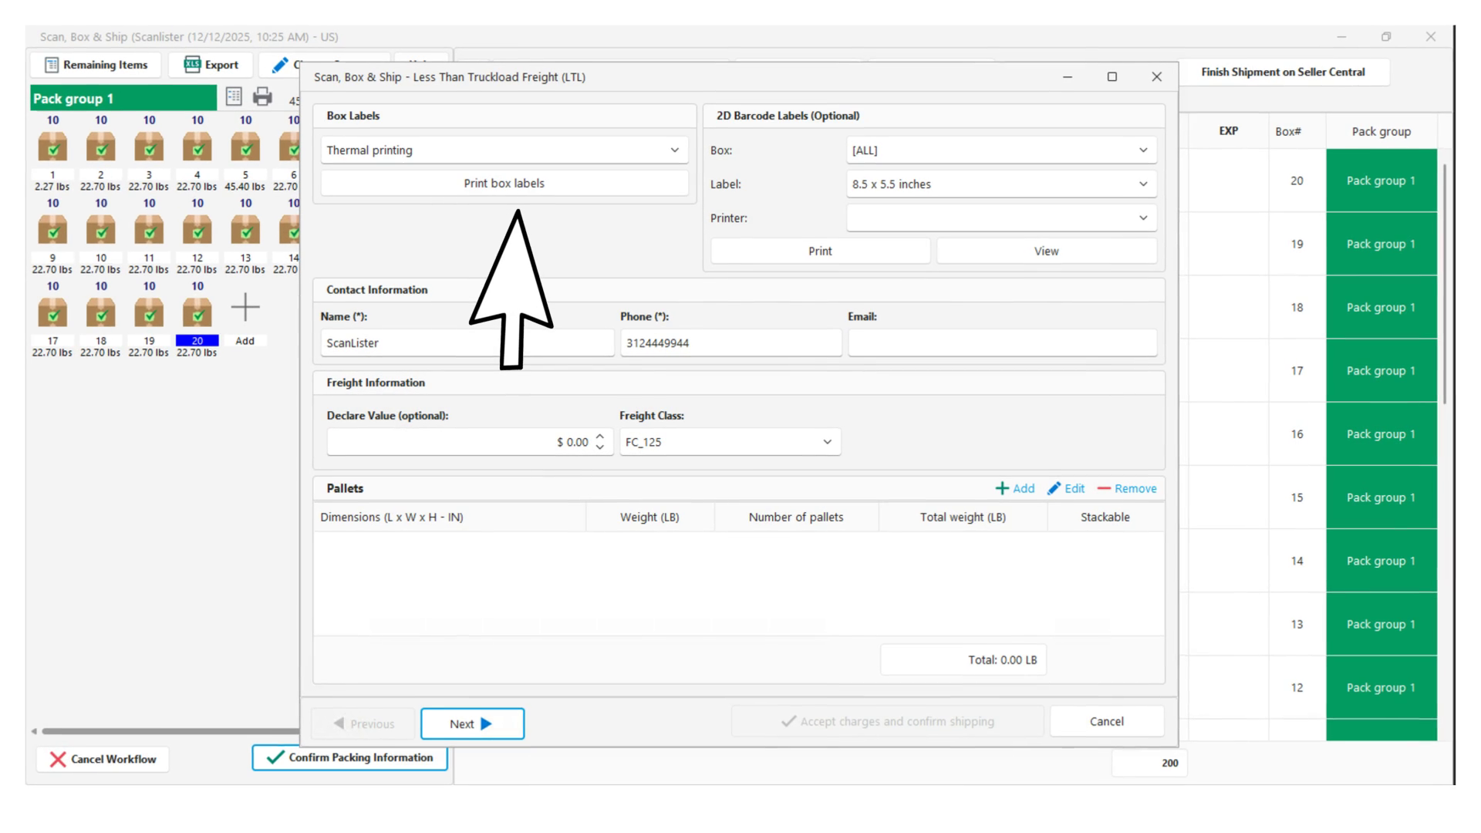This screenshot has height=833, width=1481.
Task: Select box 20 package icon
Action: click(x=197, y=312)
